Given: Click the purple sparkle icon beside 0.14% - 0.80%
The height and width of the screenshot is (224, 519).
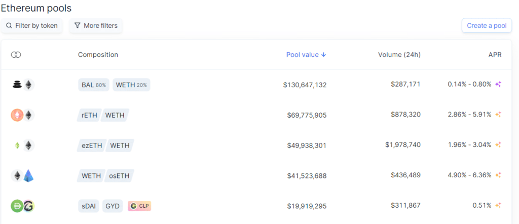Looking at the screenshot, I should 498,84.
